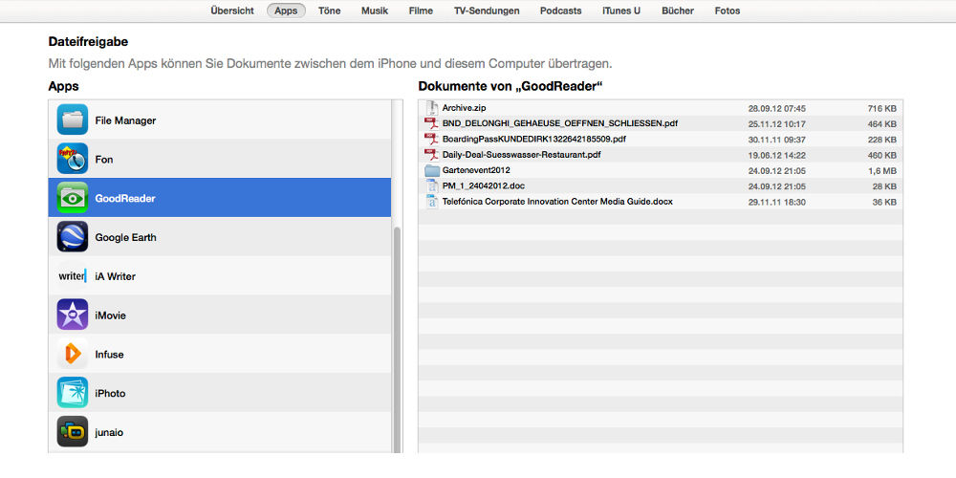Select File Manager in apps list
The image size is (956, 478).
tap(220, 119)
